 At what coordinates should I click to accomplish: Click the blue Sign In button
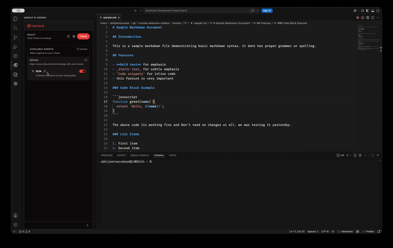[x=267, y=11]
